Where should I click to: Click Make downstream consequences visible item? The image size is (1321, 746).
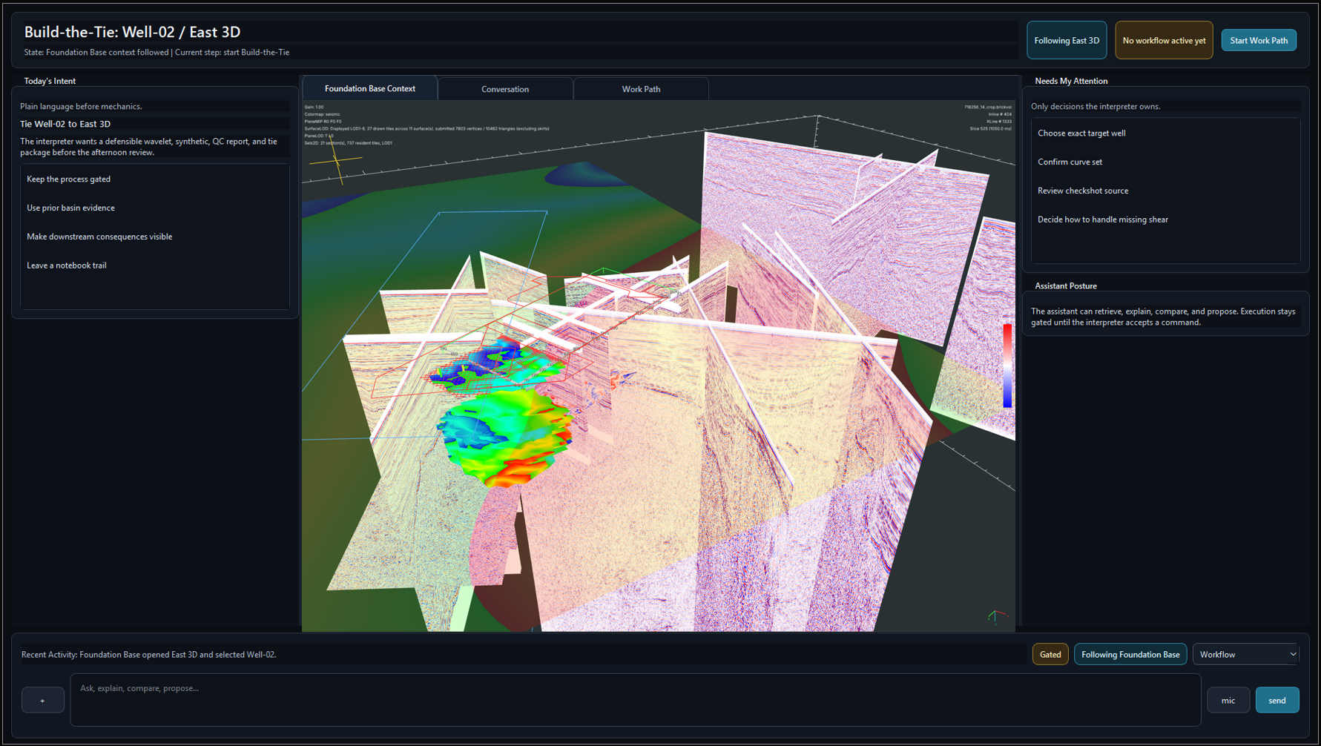pyautogui.click(x=154, y=237)
